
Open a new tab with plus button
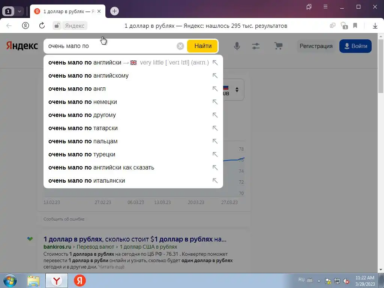pyautogui.click(x=114, y=11)
